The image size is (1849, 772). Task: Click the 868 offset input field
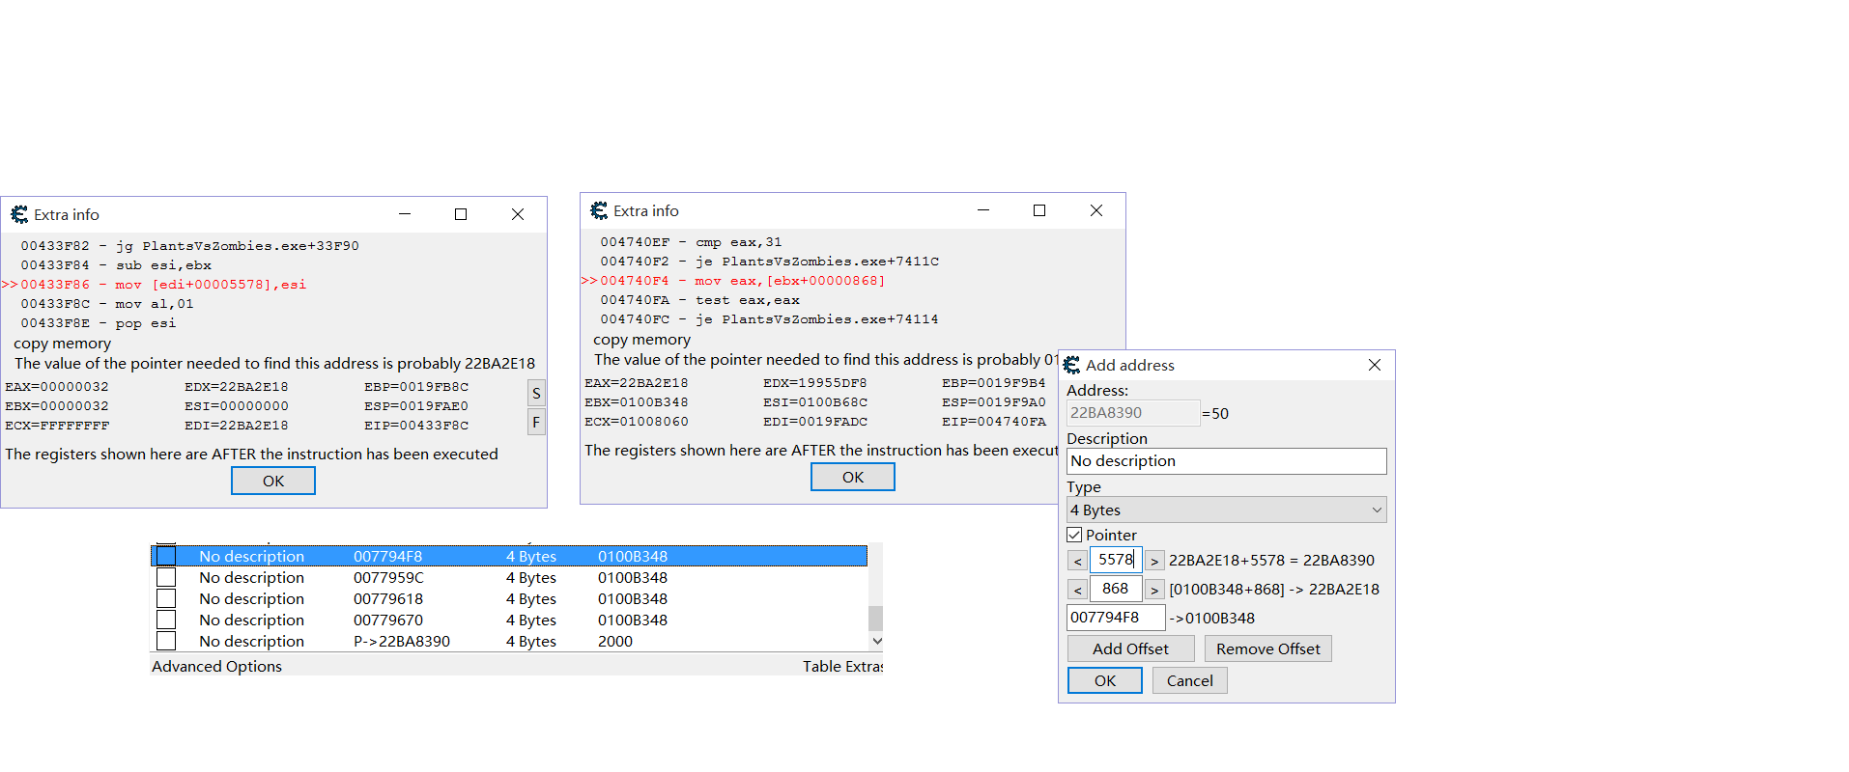[x=1116, y=589]
